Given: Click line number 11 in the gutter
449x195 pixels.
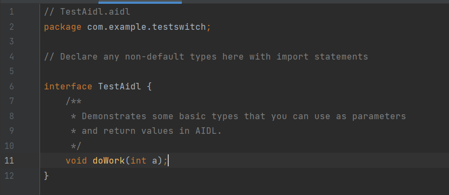Looking at the screenshot, I should point(9,160).
